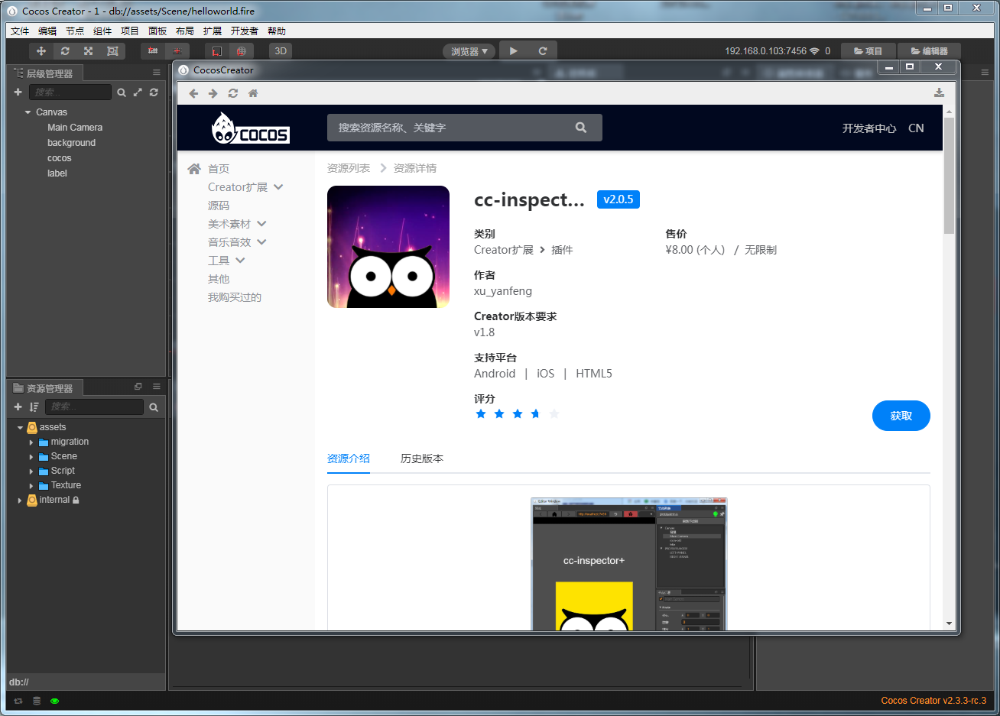Open the 编辑 menu
Image resolution: width=1000 pixels, height=716 pixels.
[47, 31]
